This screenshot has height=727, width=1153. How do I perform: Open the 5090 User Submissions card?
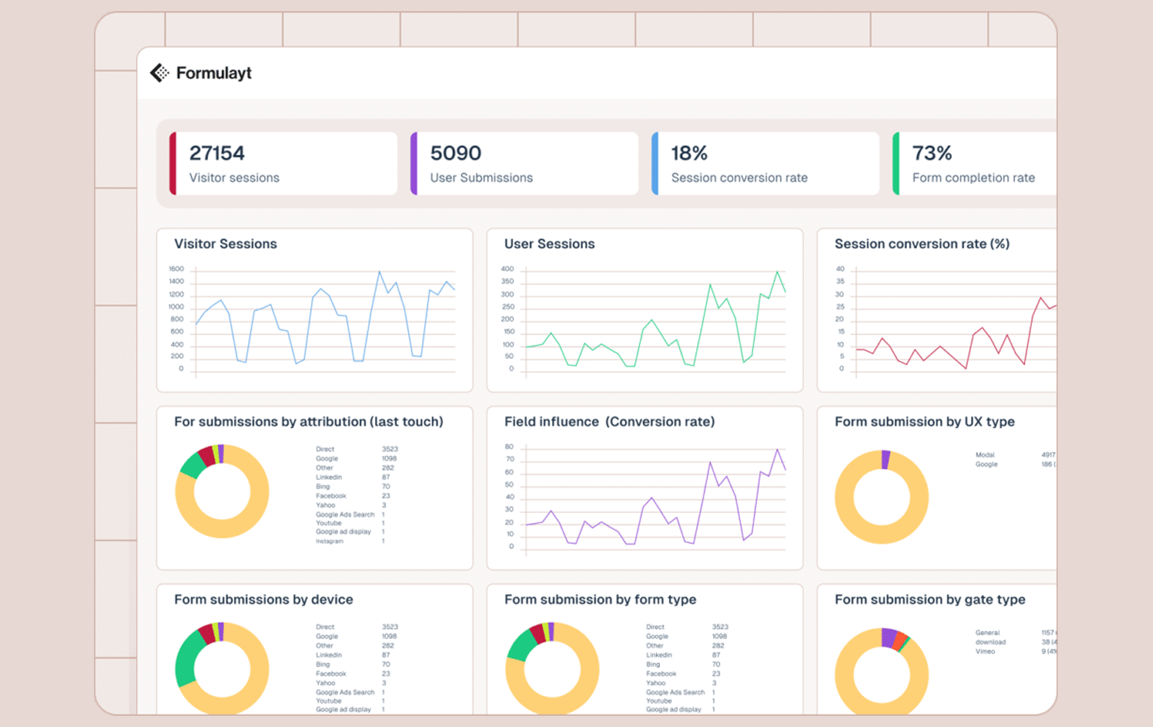[x=526, y=163]
